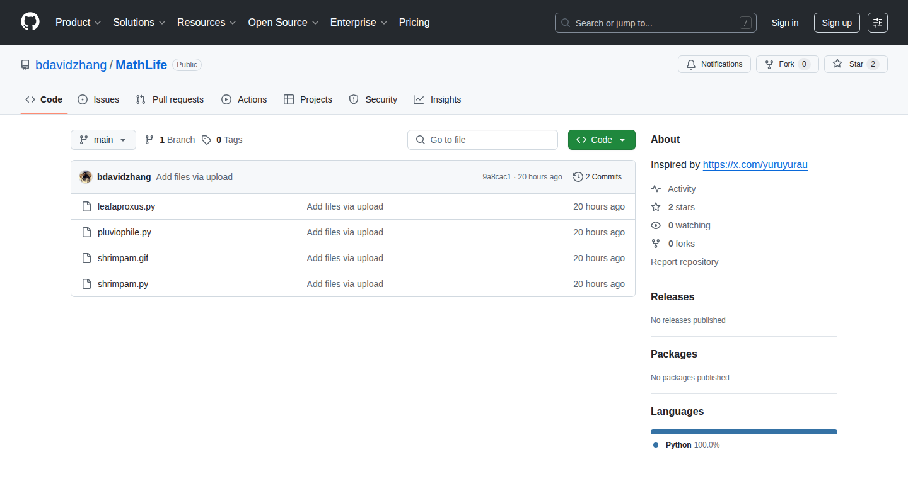Switch to the Pull requests tab
Image resolution: width=908 pixels, height=479 pixels.
pos(170,99)
